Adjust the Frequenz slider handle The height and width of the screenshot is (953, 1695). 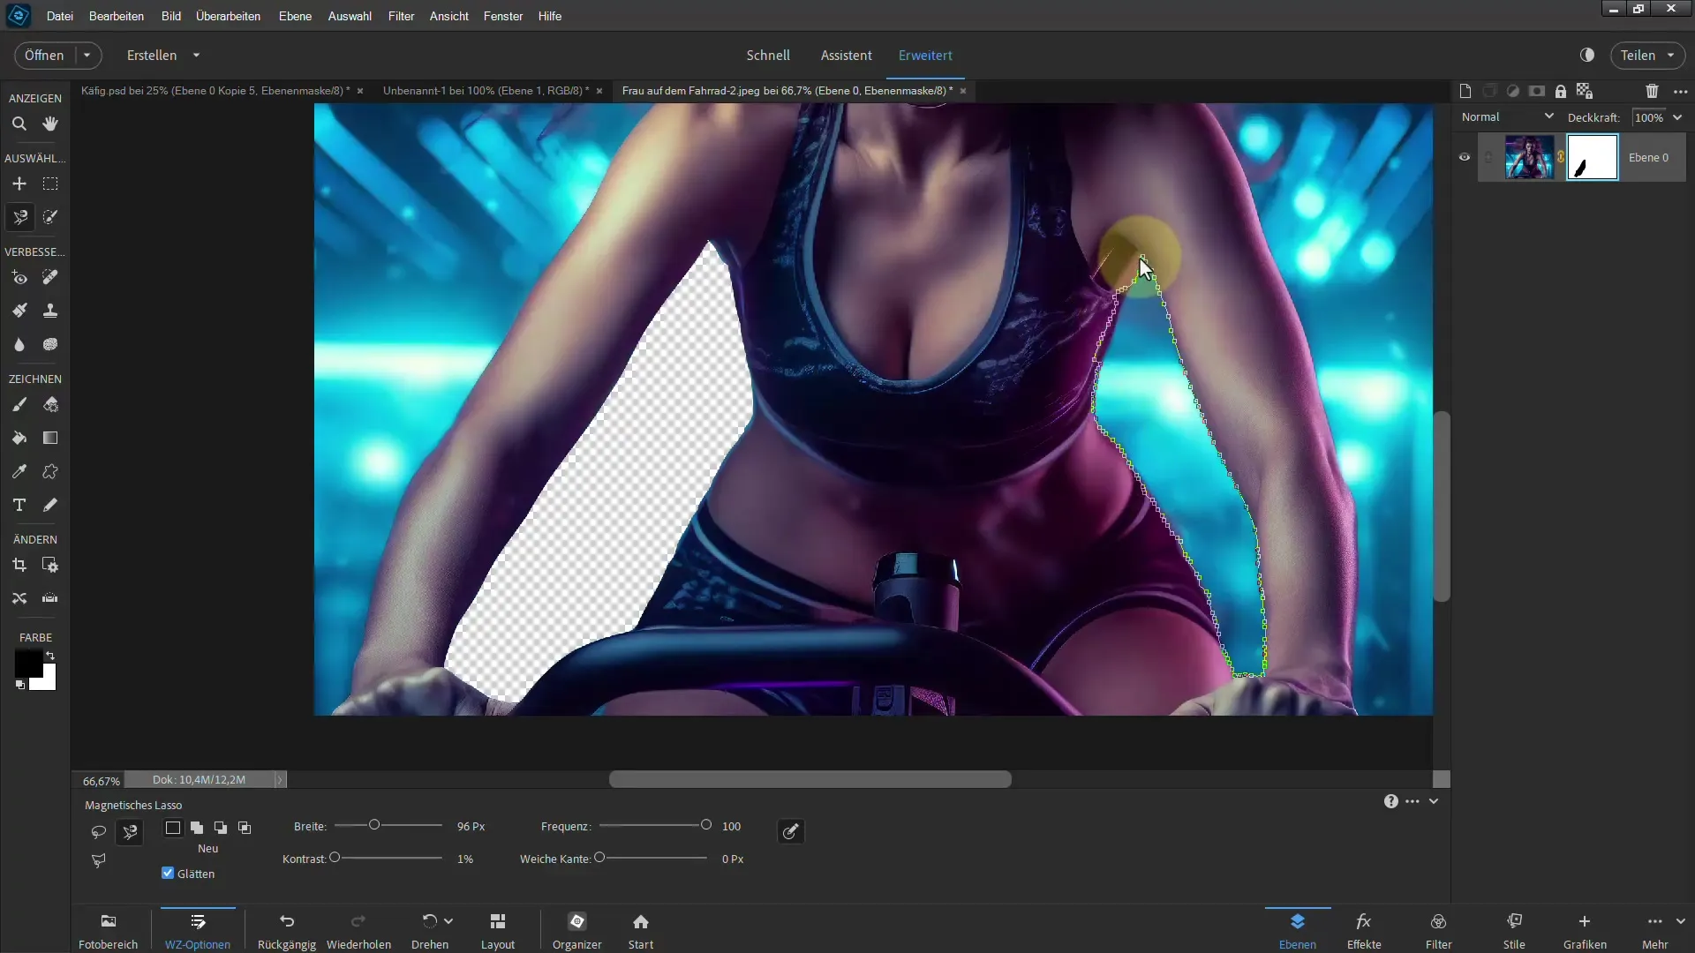tap(705, 825)
